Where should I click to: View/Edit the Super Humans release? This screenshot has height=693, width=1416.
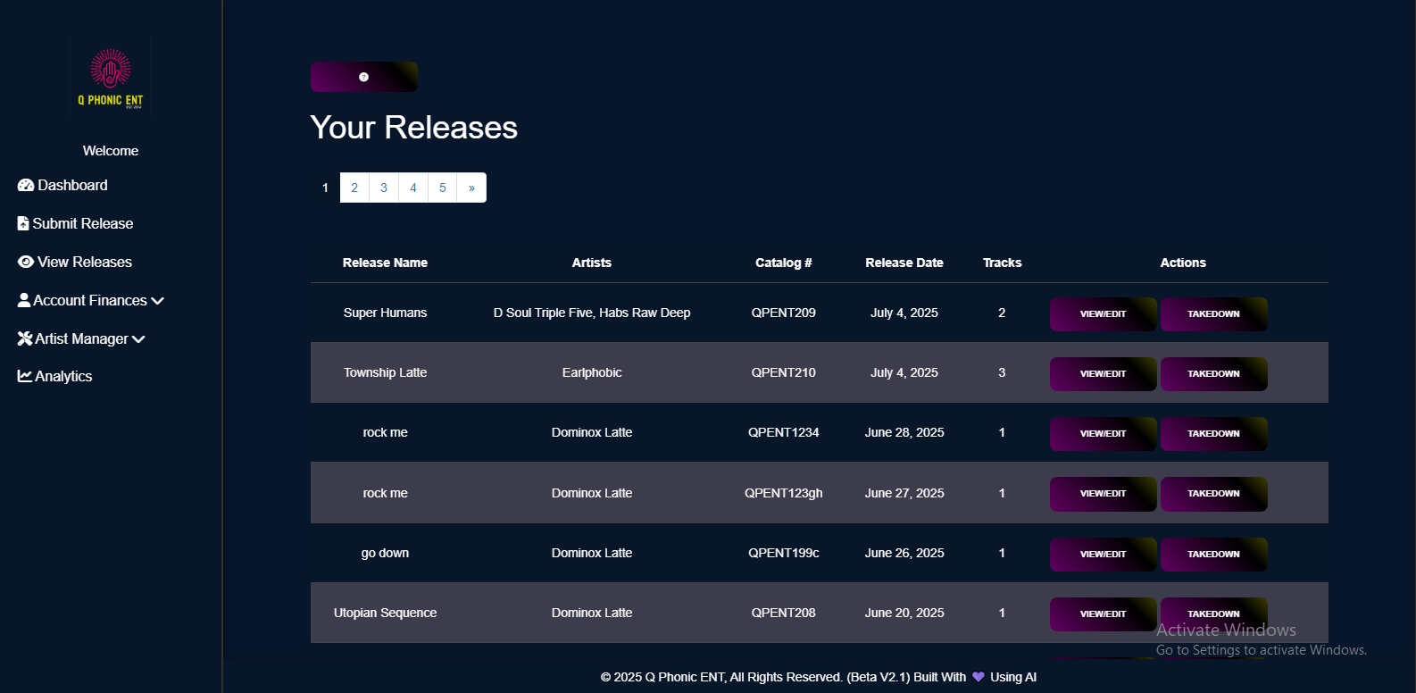(x=1103, y=314)
